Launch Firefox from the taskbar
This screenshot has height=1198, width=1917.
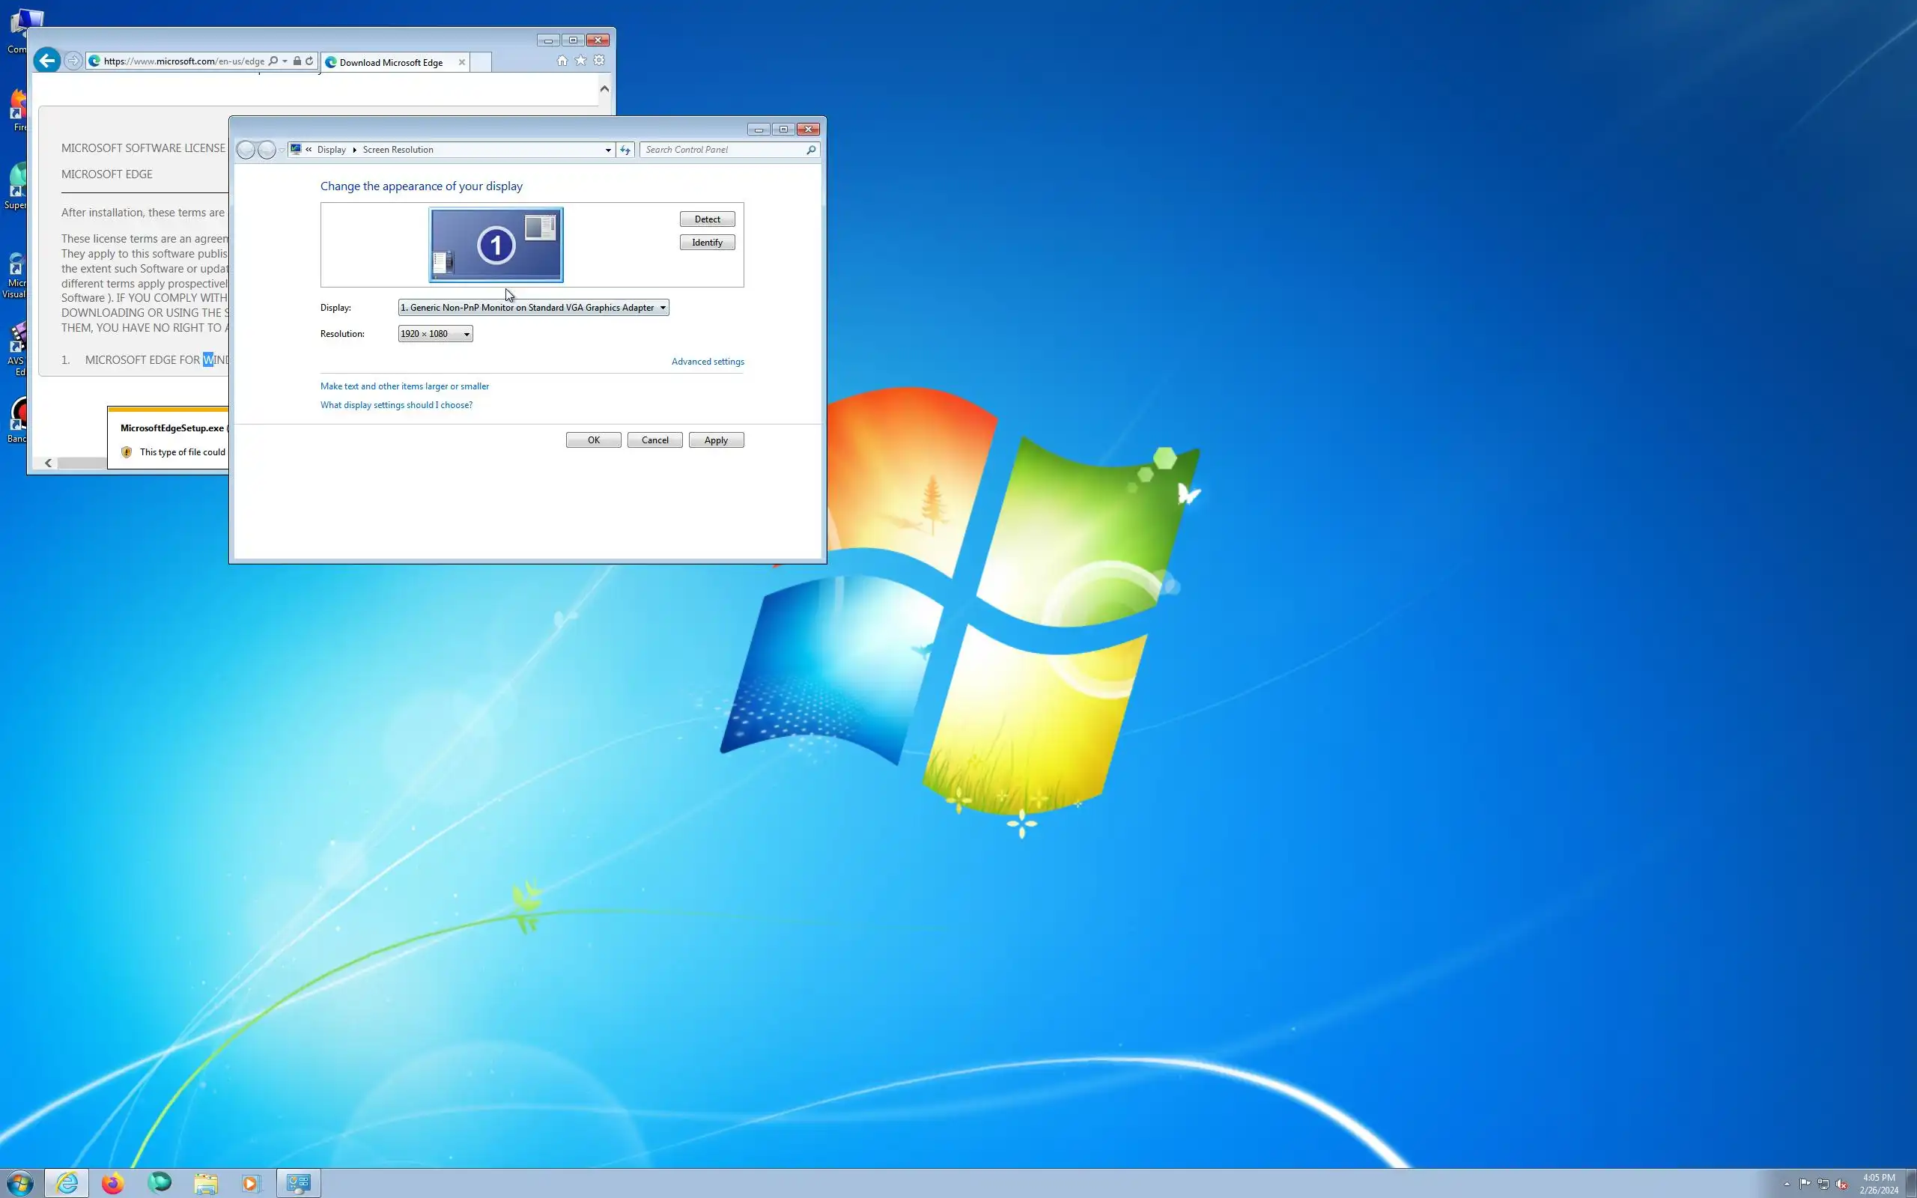click(x=112, y=1183)
